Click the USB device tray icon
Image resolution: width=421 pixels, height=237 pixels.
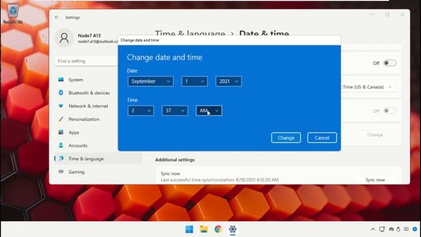click(399, 229)
